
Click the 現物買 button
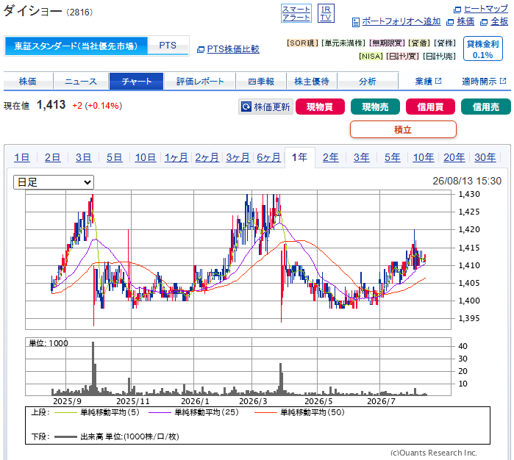320,107
